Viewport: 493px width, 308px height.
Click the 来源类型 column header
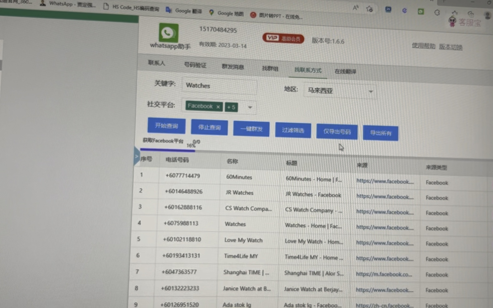pos(436,168)
